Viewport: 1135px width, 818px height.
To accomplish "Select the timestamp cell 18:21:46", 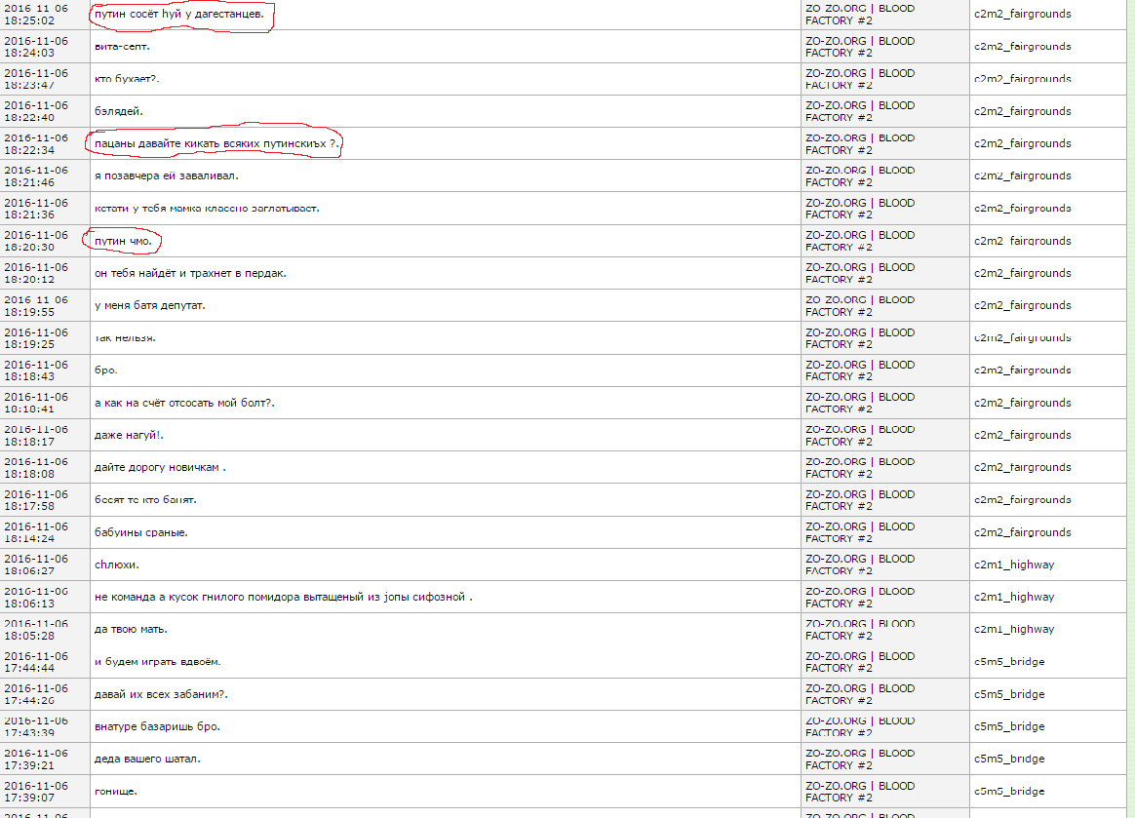I will (x=36, y=175).
